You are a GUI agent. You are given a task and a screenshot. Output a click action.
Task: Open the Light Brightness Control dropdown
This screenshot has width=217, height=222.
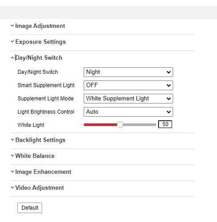tap(128, 112)
